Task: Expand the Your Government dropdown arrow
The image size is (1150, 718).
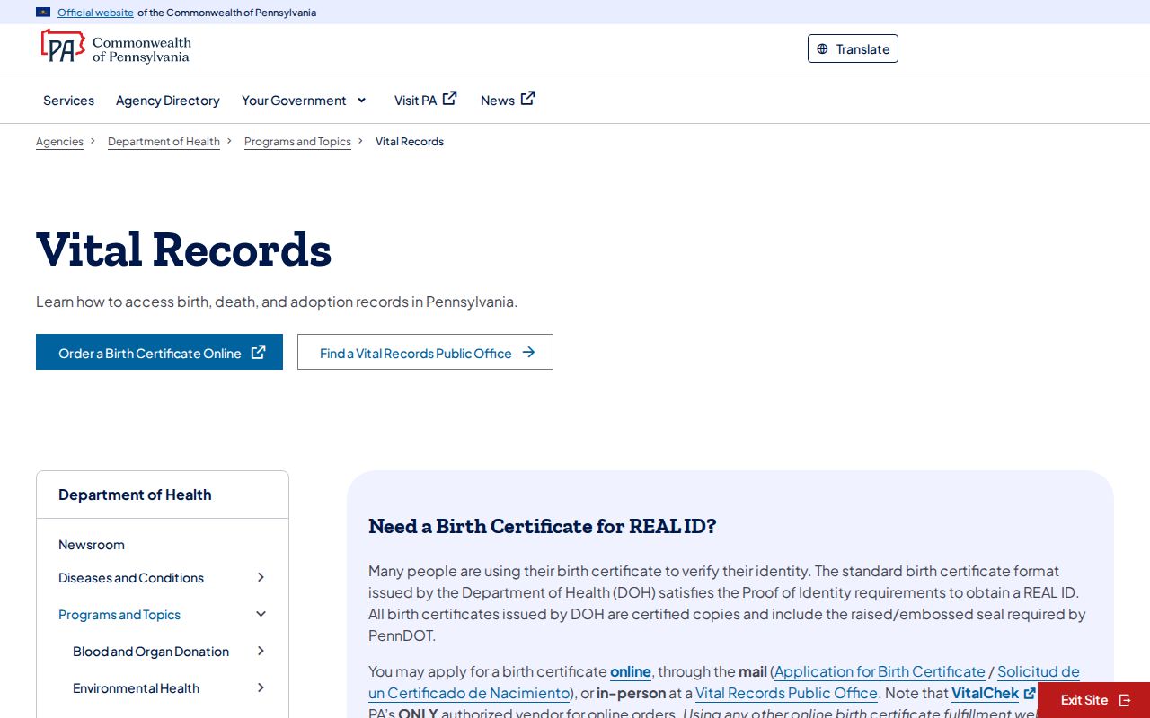Action: coord(362,101)
